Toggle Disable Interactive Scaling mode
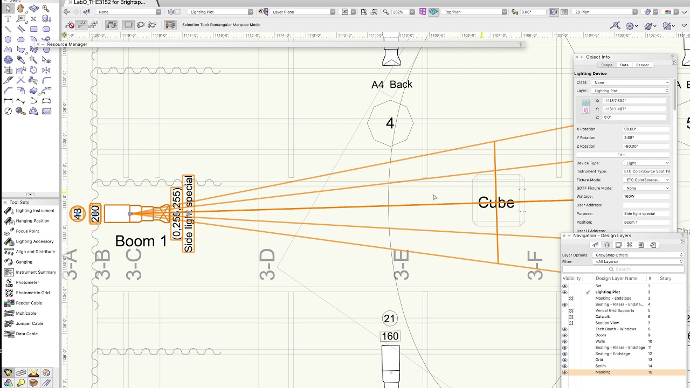This screenshot has height=388, width=690. [x=70, y=25]
